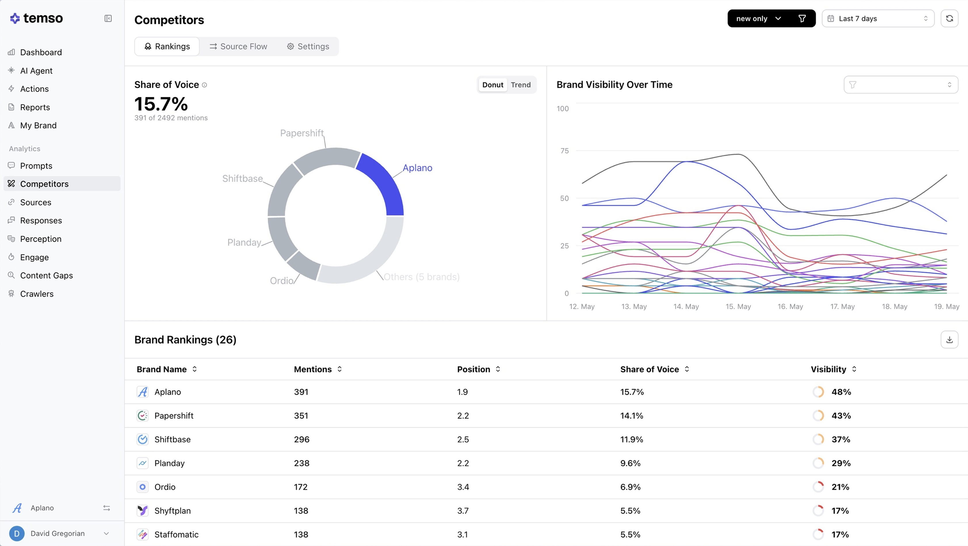
Task: Click Others (5 brands) label
Action: coord(421,277)
